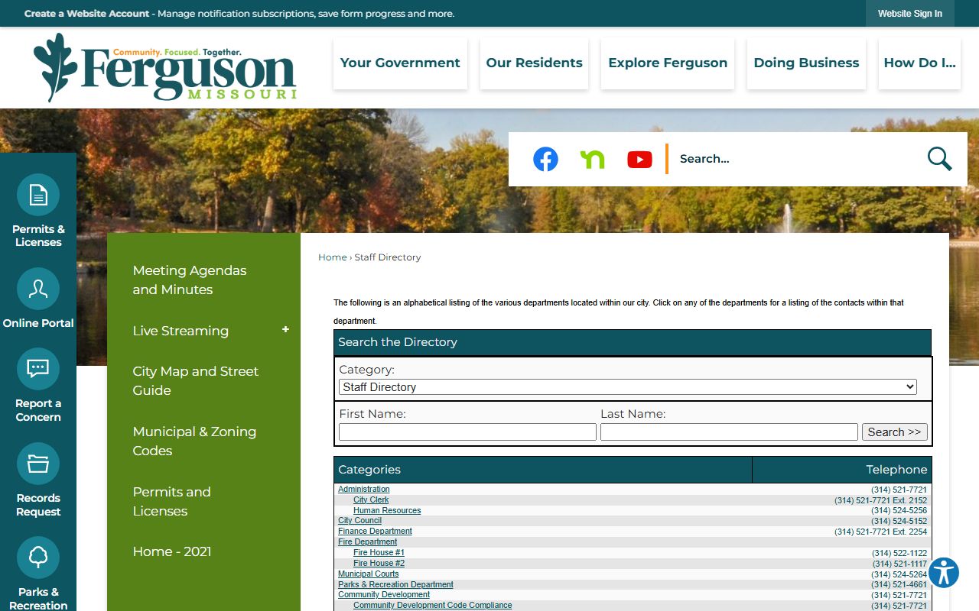This screenshot has width=979, height=611.
Task: Click the Search the Directory heading
Action: (x=398, y=342)
